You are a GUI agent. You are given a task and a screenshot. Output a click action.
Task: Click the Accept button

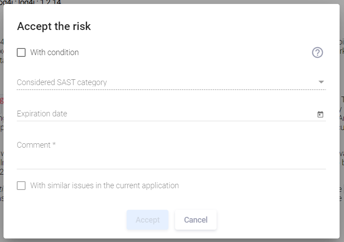point(148,220)
